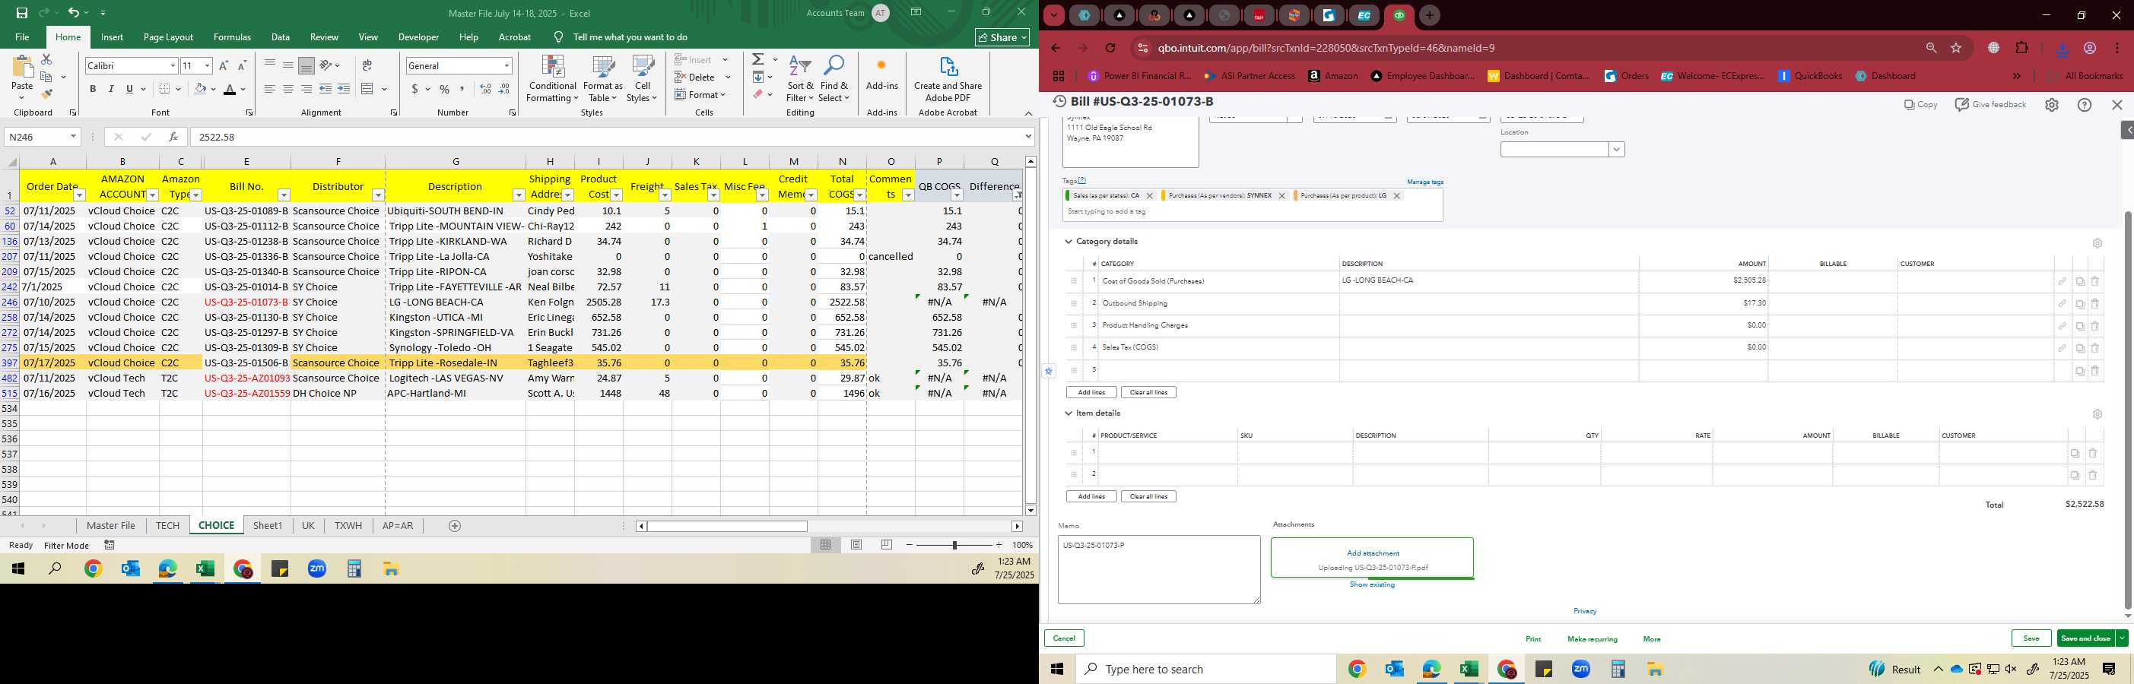This screenshot has width=2134, height=684.
Task: Switch to the Master File worksheet tab
Action: pyautogui.click(x=111, y=525)
